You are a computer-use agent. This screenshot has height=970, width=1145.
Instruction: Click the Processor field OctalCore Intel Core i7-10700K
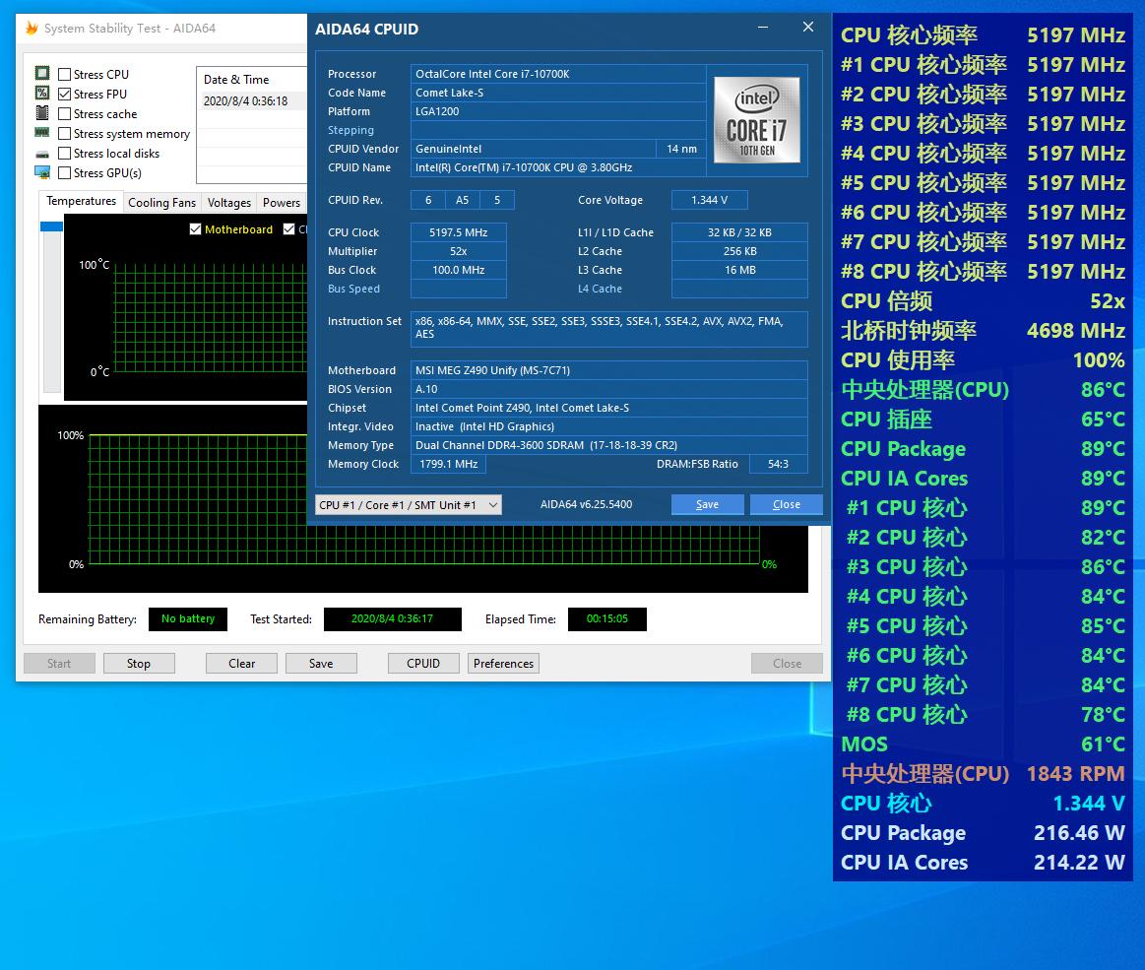click(558, 74)
